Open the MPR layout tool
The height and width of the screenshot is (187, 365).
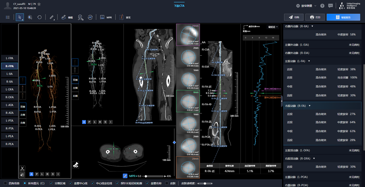106,17
